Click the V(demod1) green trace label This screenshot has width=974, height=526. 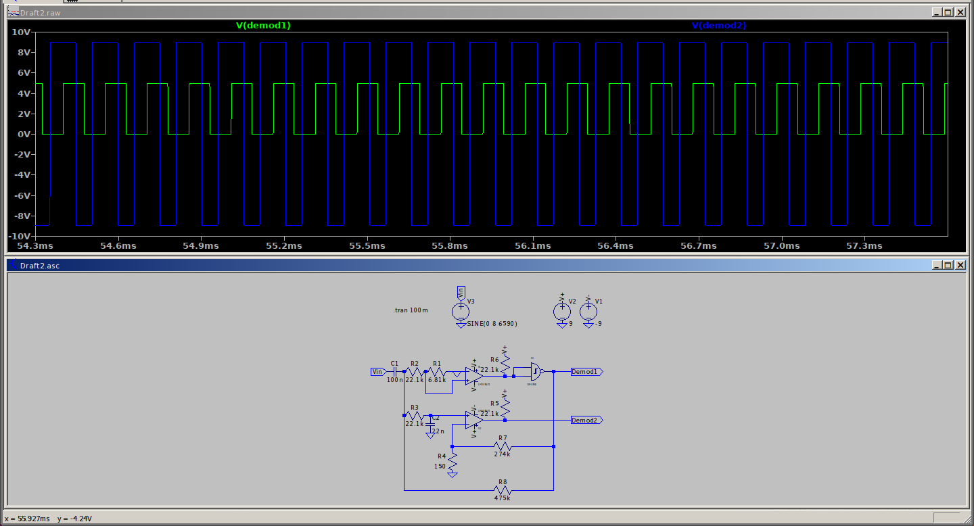(x=263, y=26)
